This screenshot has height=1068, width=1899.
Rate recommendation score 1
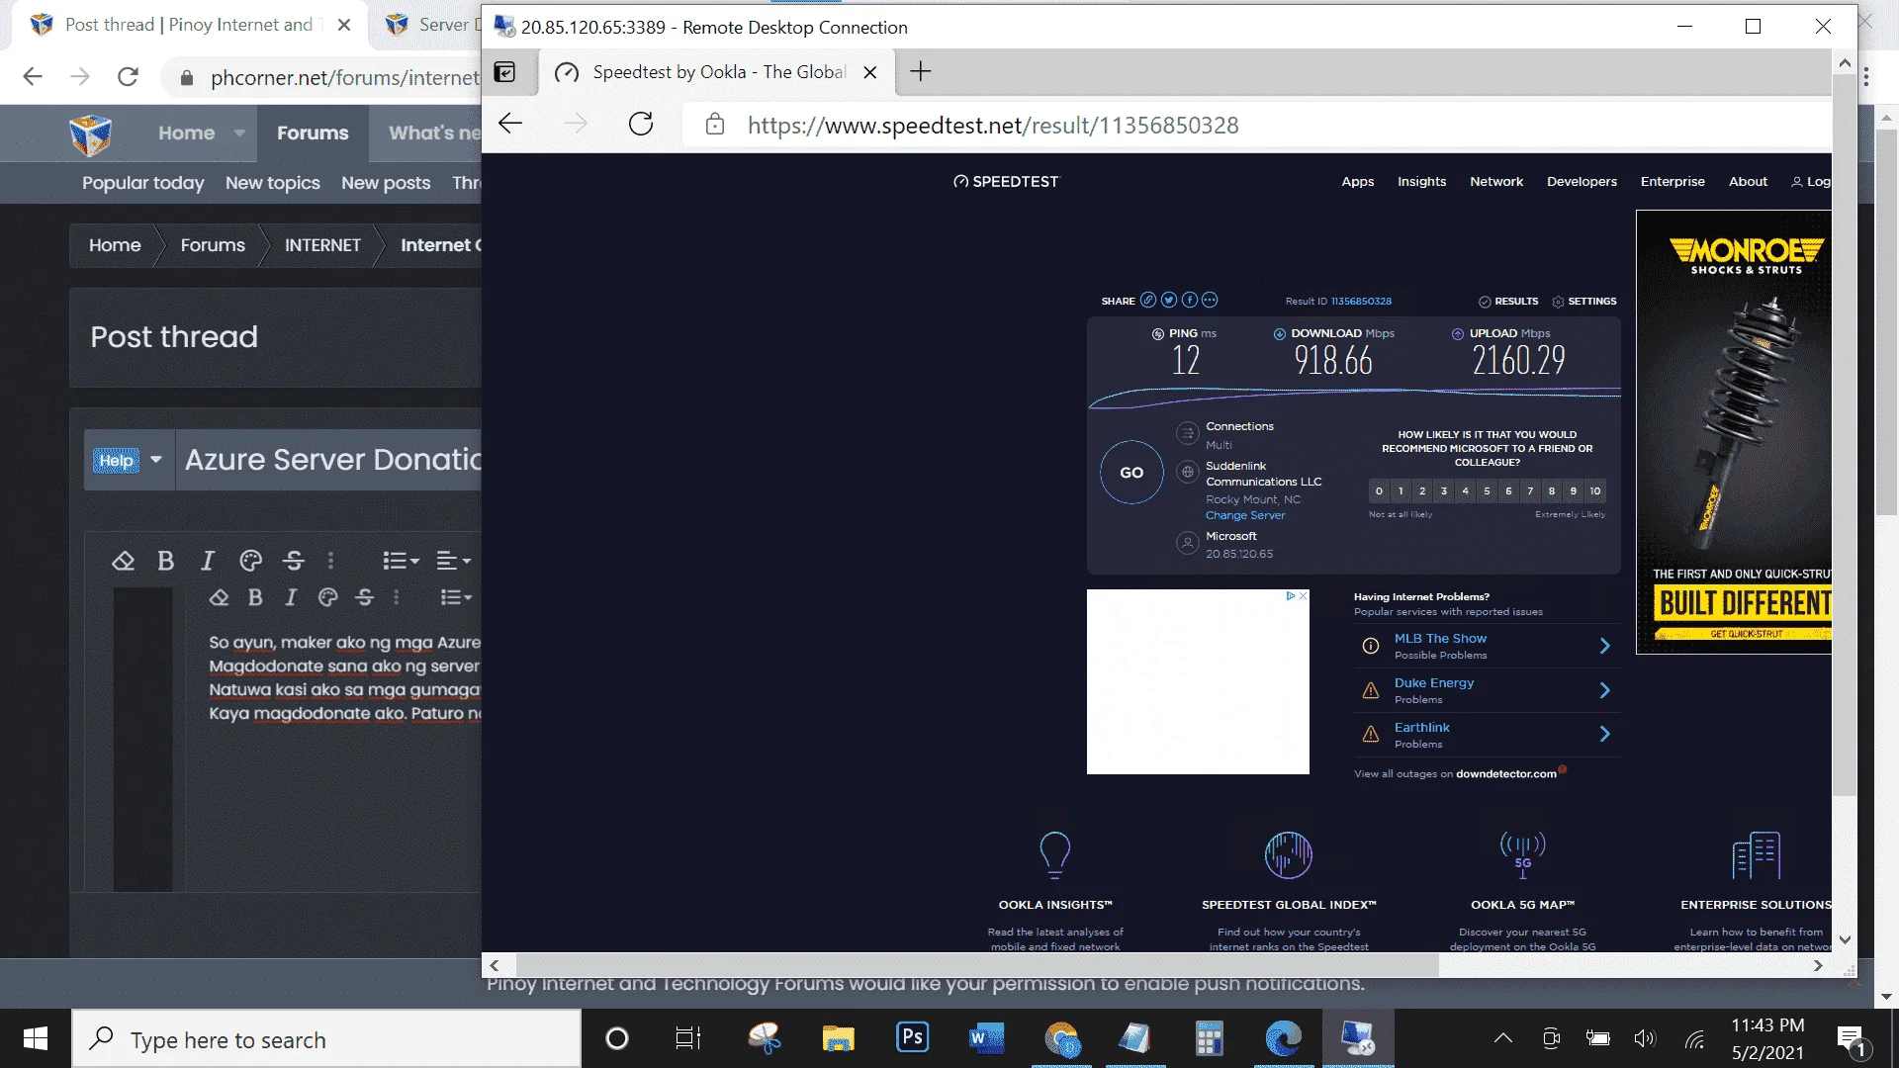pyautogui.click(x=1401, y=490)
